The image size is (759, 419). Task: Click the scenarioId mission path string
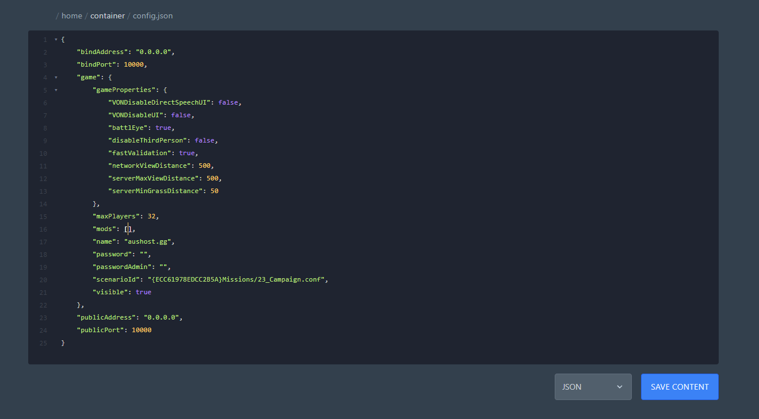coord(238,279)
